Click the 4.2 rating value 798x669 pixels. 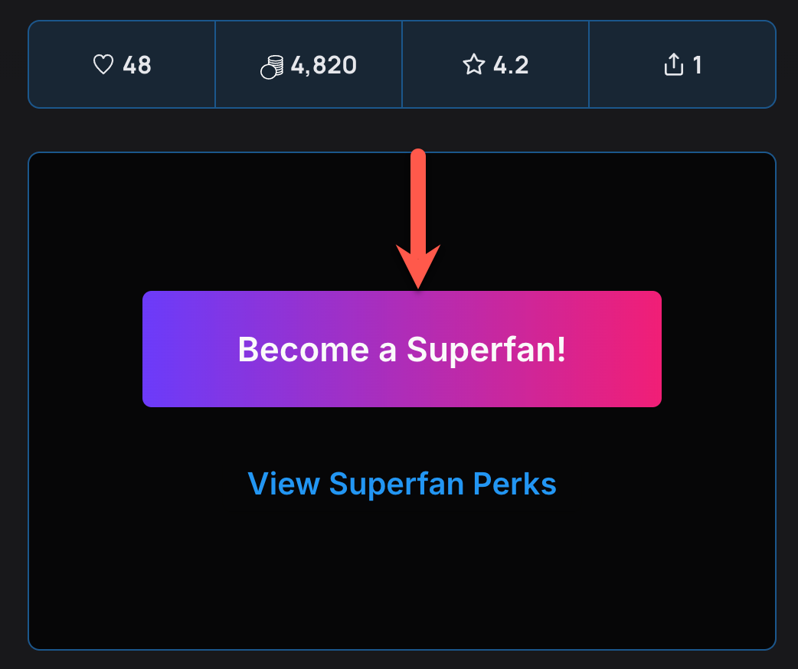point(511,65)
